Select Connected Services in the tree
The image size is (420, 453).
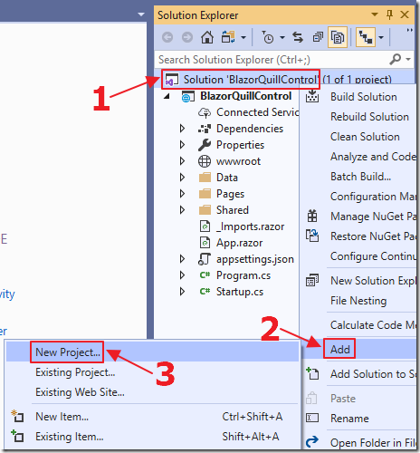point(257,112)
